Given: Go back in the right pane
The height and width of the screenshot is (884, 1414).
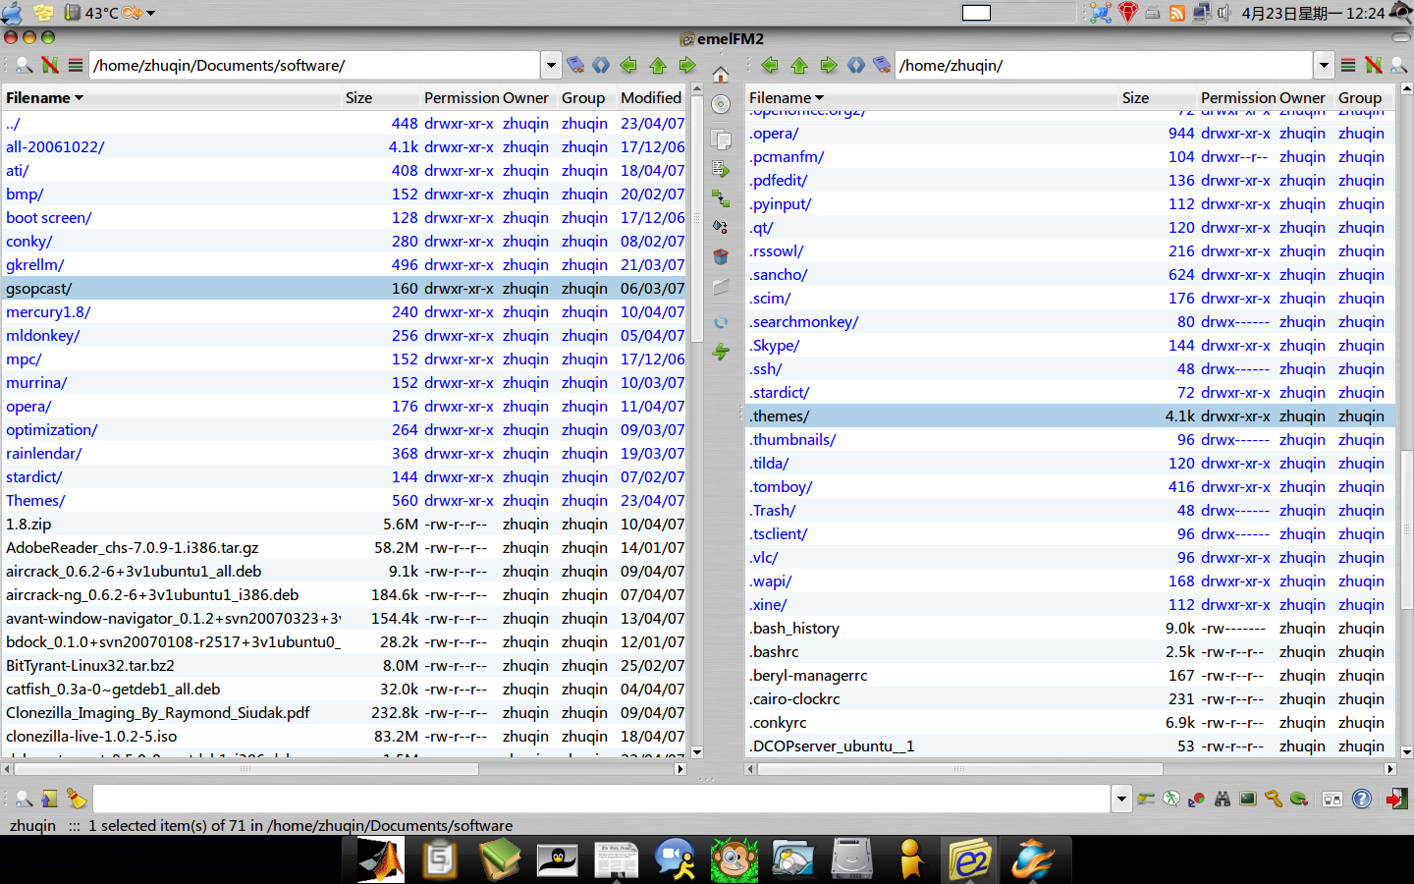Looking at the screenshot, I should (770, 65).
